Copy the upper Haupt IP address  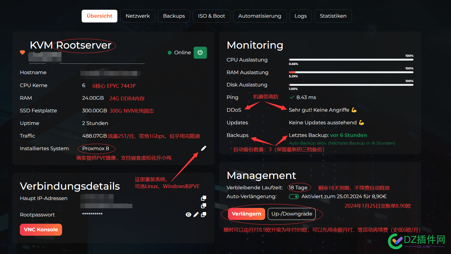tap(204, 198)
